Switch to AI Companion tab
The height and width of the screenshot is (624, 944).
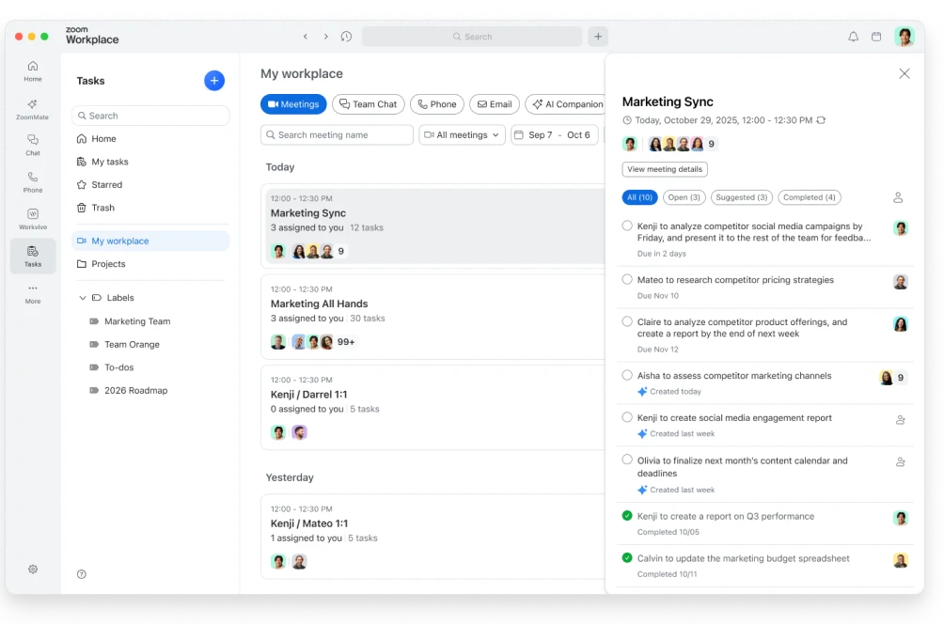[x=566, y=104]
